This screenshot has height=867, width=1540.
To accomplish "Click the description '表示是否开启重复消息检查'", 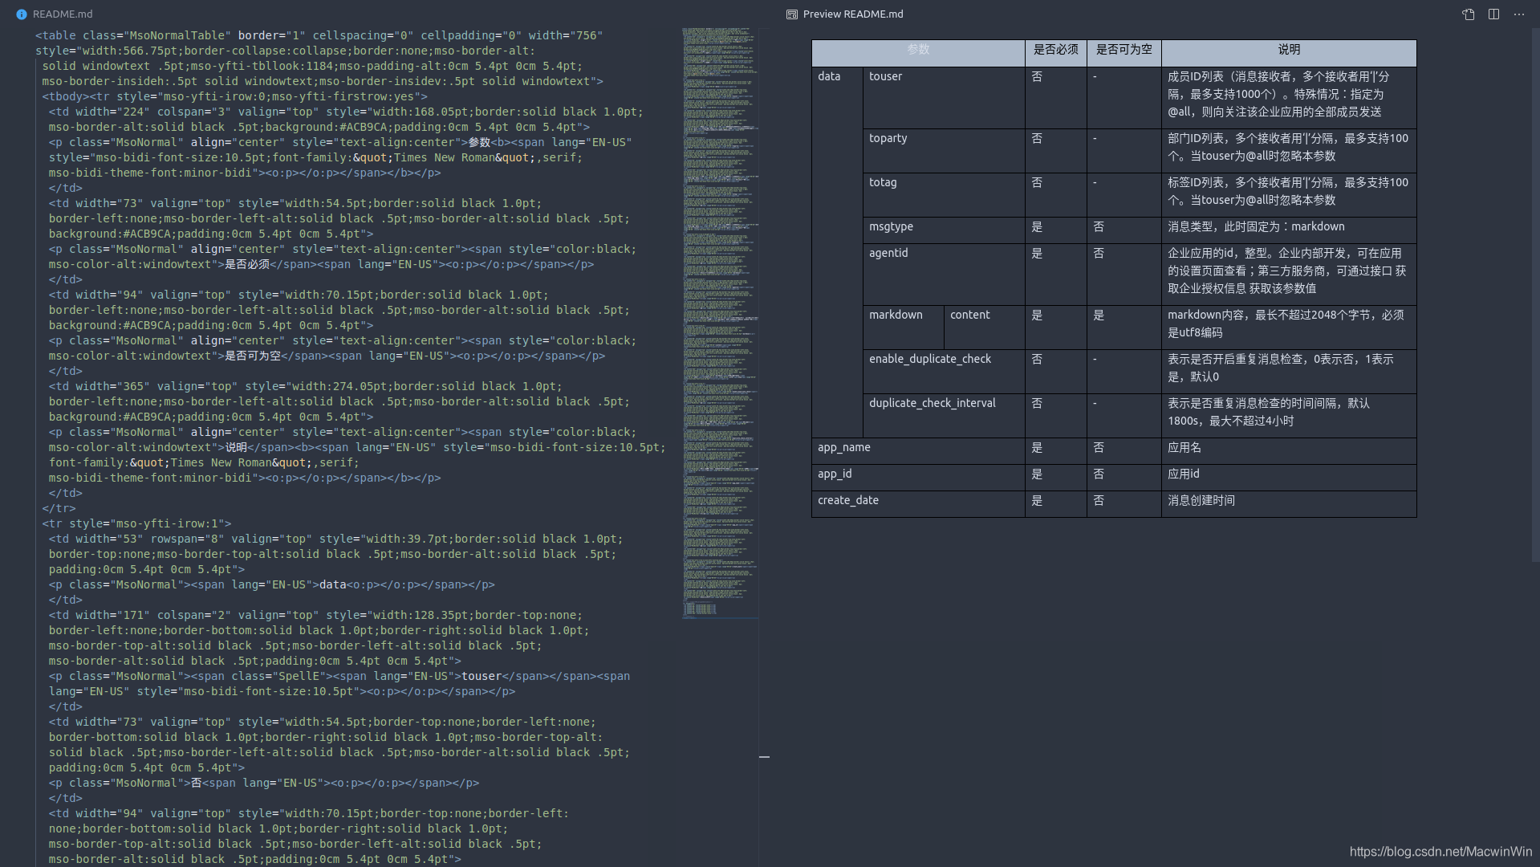I will pyautogui.click(x=1289, y=372).
